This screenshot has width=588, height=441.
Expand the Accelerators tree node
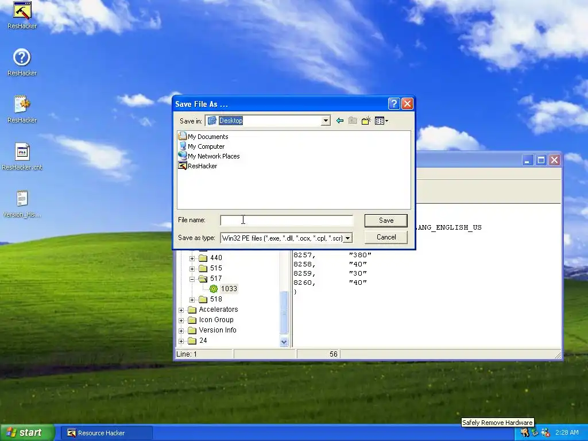pyautogui.click(x=181, y=310)
